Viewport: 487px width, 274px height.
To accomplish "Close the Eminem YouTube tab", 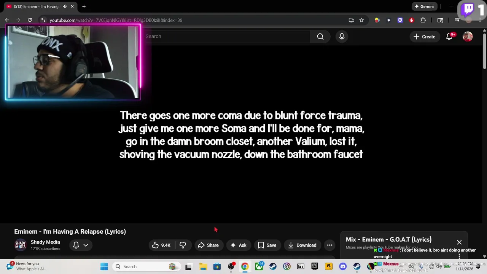I will click(72, 6).
